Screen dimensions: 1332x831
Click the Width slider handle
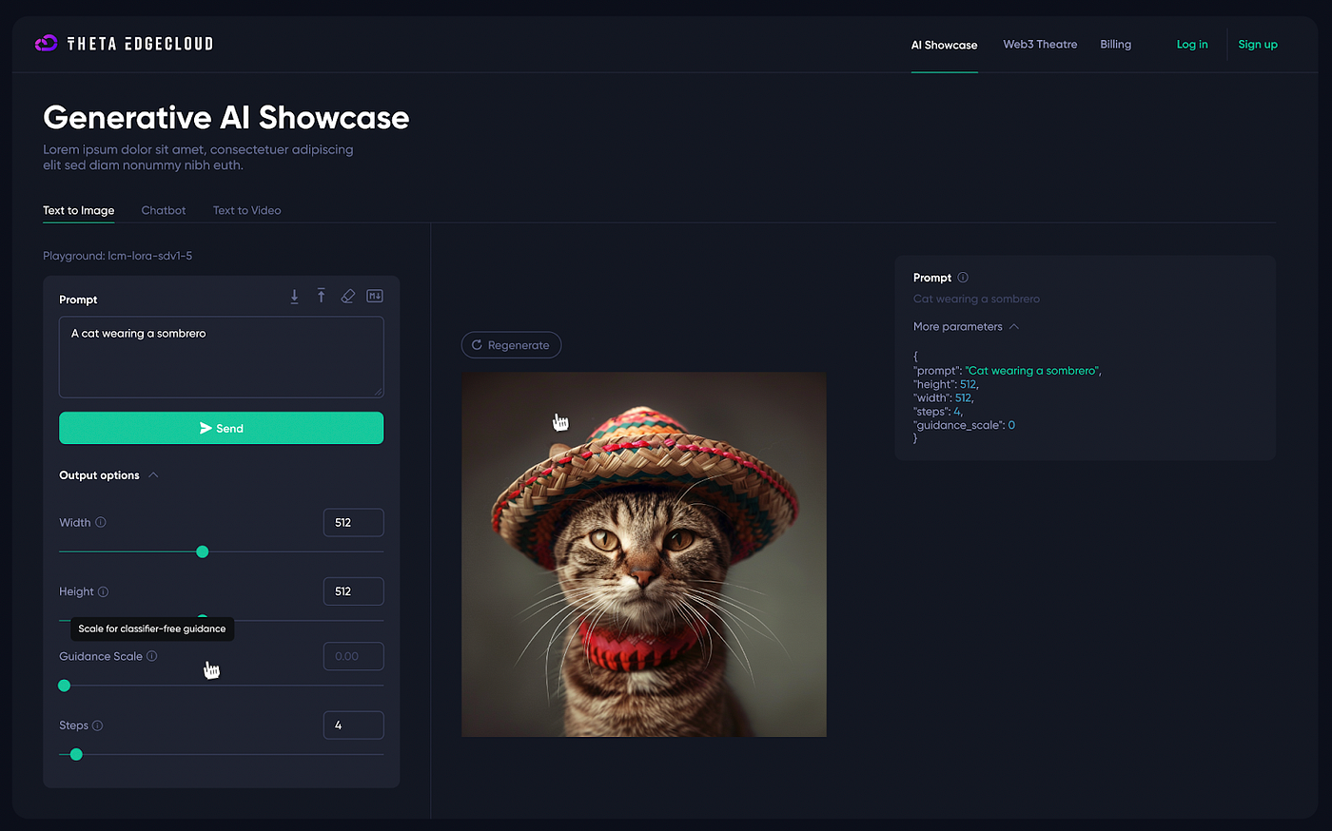click(x=202, y=551)
